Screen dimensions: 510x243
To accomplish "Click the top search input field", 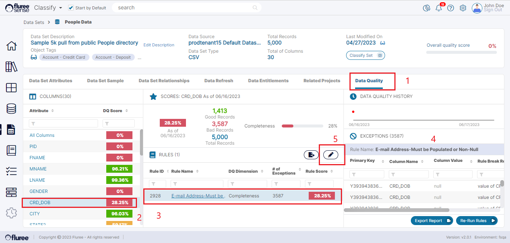I will [x=183, y=8].
